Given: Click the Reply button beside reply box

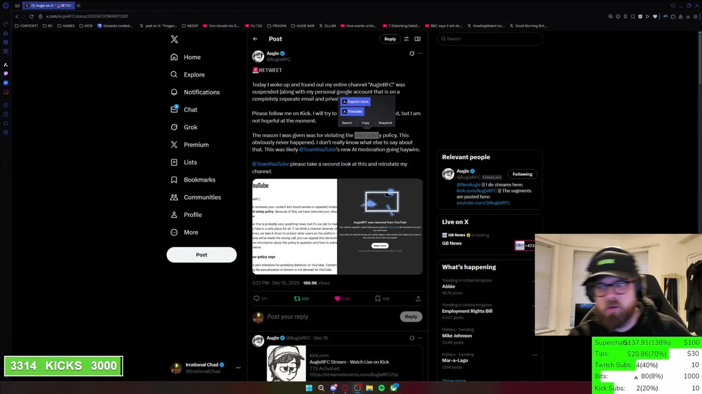Looking at the screenshot, I should pos(411,316).
